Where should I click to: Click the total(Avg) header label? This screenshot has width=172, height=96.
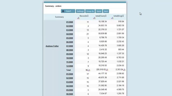[x=118, y=16]
